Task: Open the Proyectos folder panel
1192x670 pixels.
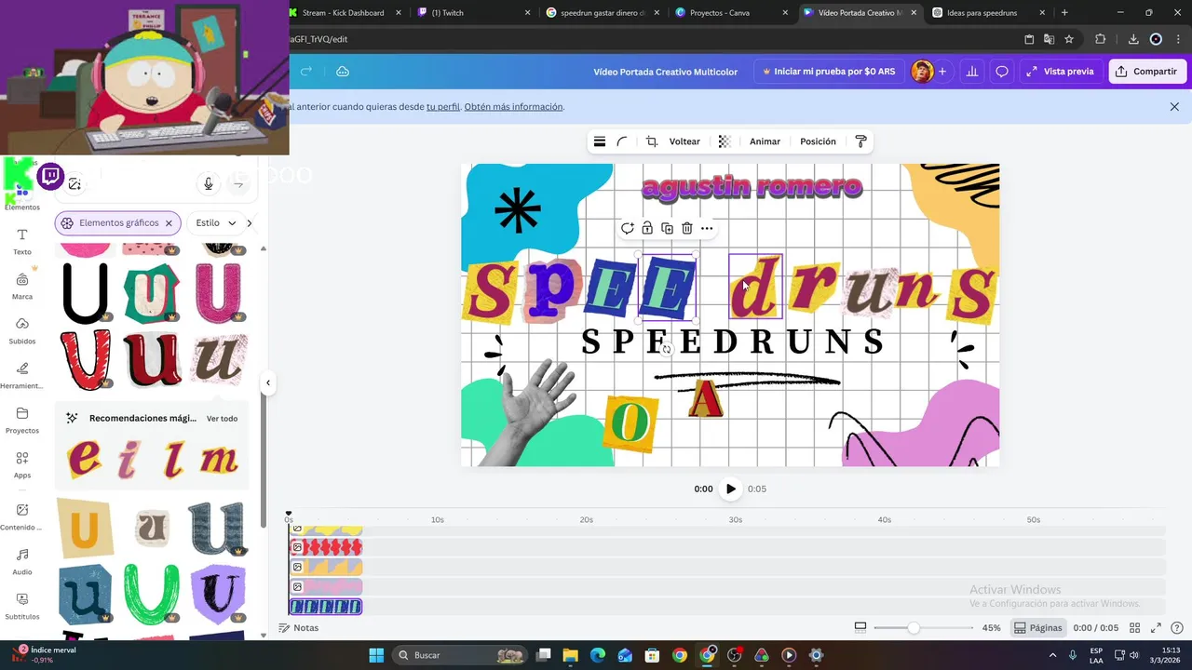Action: (x=22, y=420)
